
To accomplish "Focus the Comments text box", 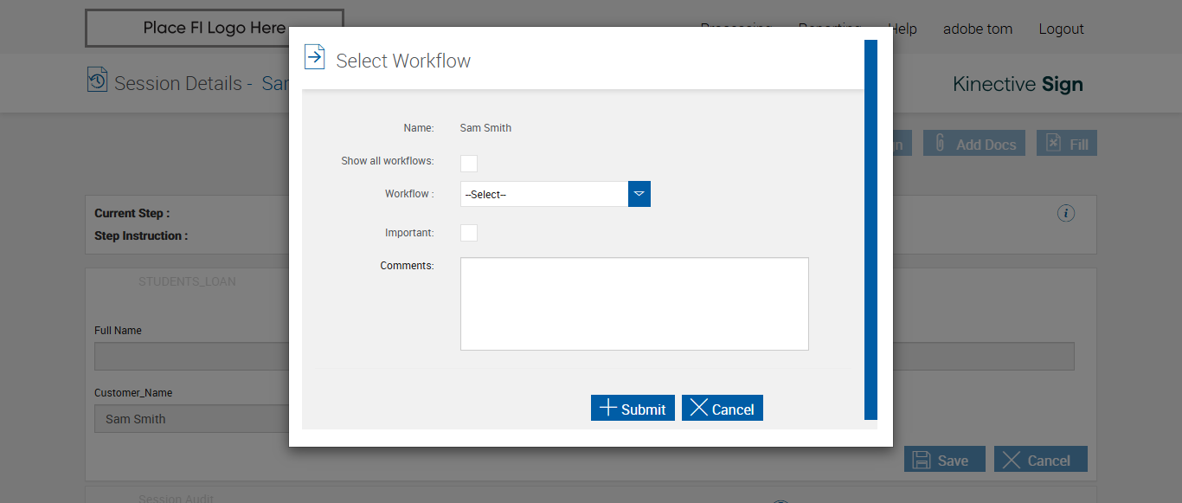I will [x=634, y=304].
